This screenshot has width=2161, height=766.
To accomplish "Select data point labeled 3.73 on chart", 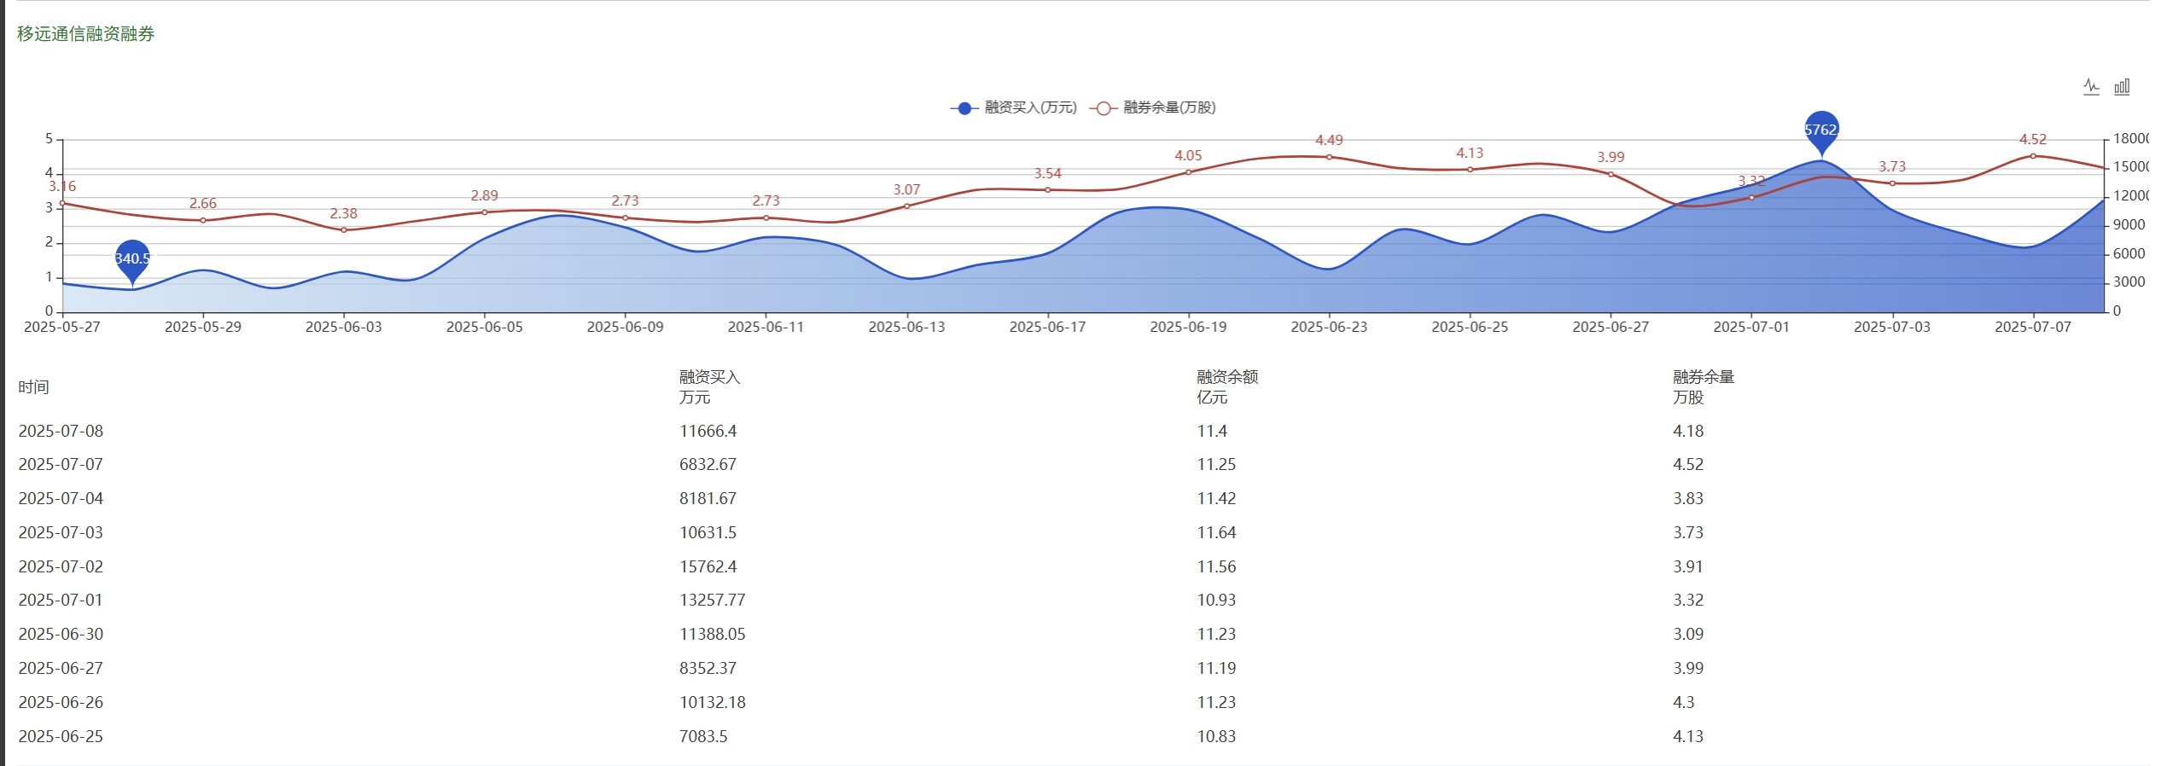I will tap(1892, 183).
